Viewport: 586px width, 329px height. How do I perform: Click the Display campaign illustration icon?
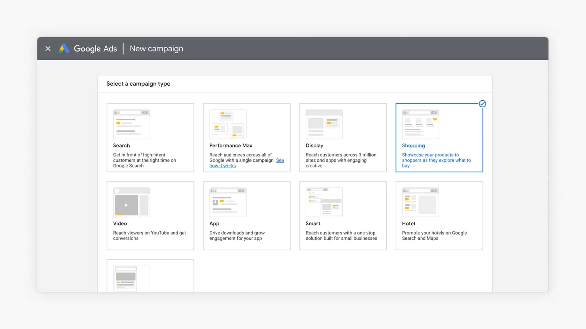(x=324, y=124)
